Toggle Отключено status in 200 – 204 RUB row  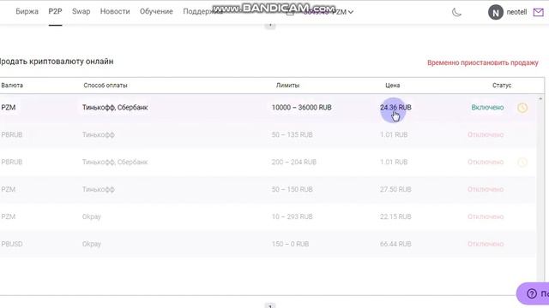coord(486,162)
